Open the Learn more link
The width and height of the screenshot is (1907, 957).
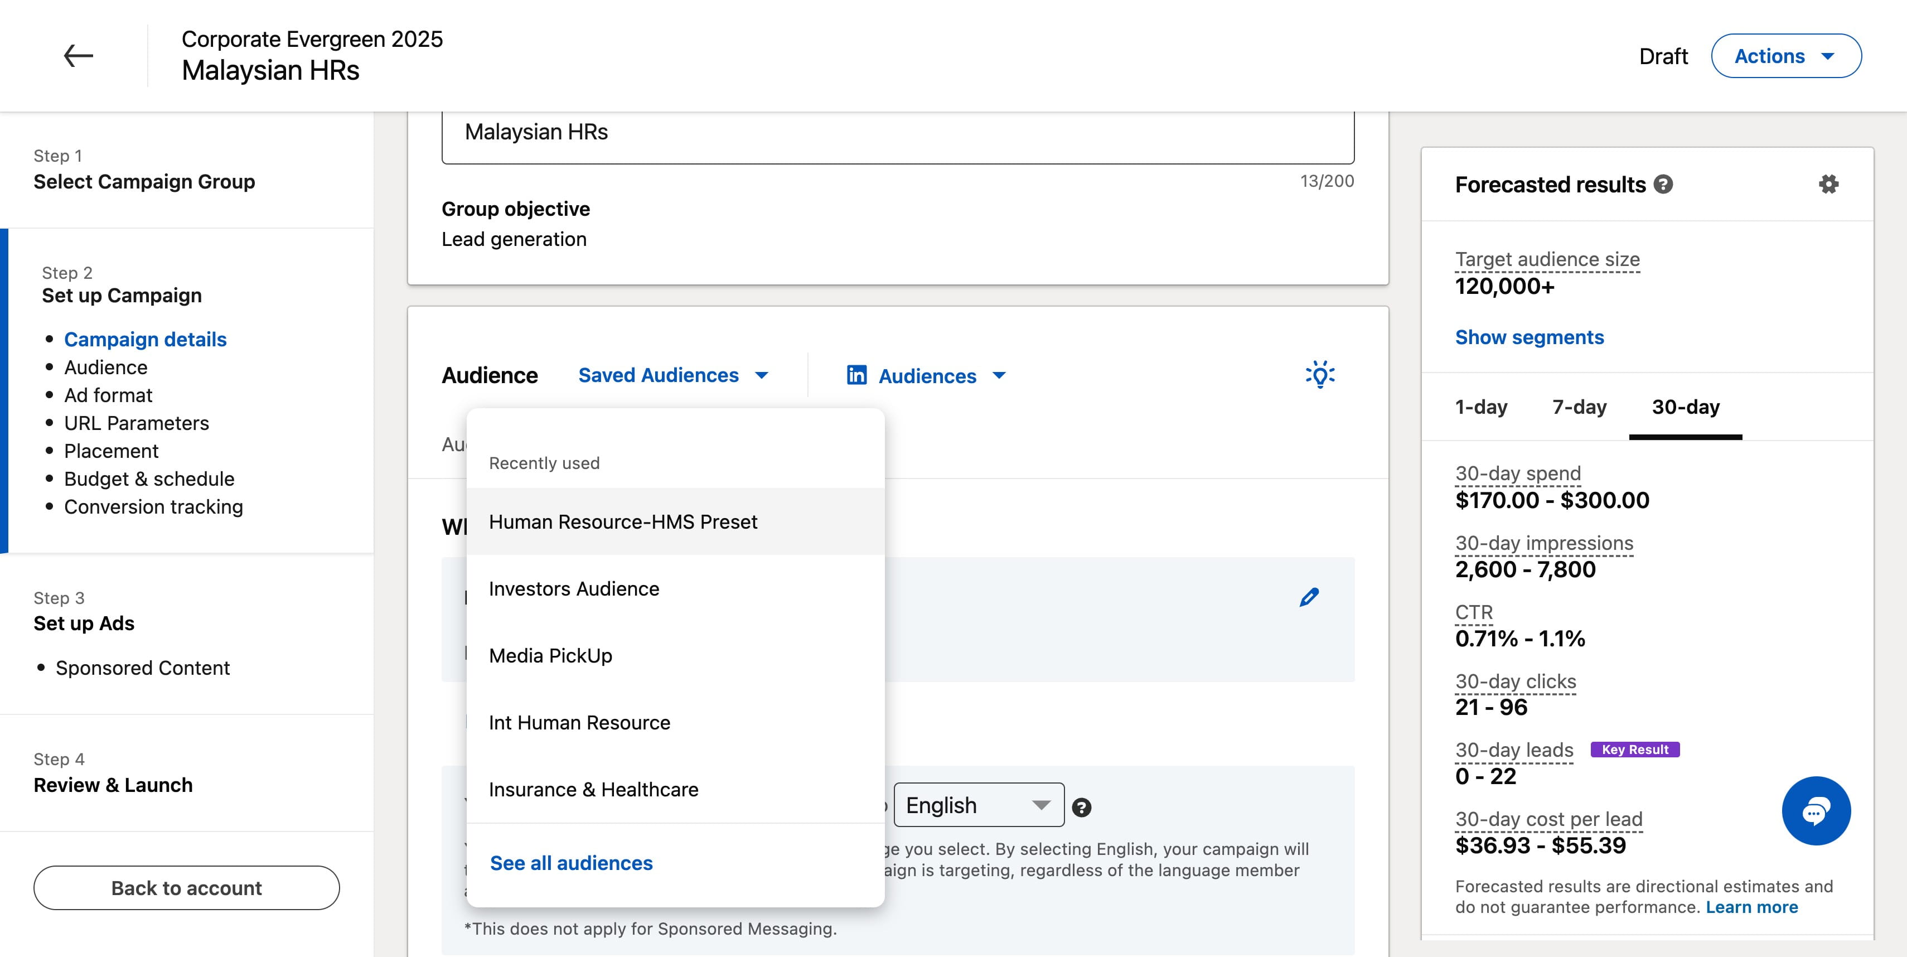[x=1751, y=907]
